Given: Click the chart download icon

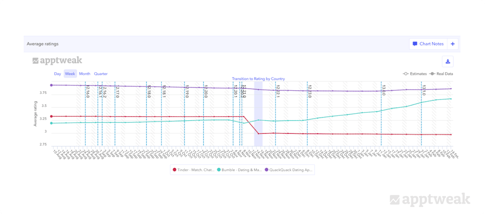Looking at the screenshot, I should 448,61.
